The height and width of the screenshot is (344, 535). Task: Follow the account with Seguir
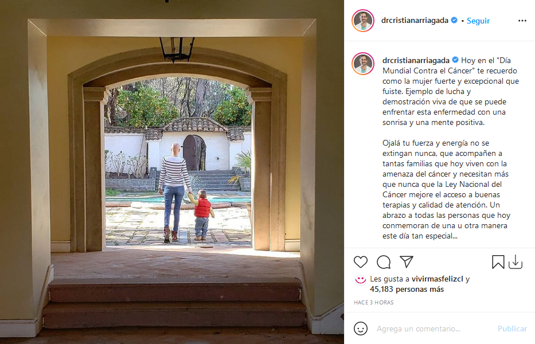478,21
